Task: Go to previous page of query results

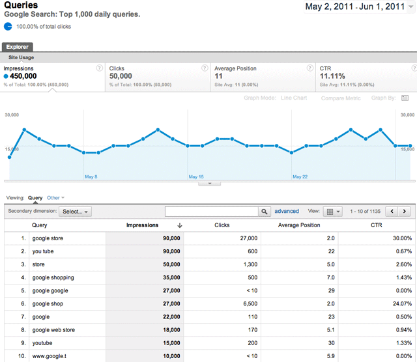Action: click(x=392, y=212)
